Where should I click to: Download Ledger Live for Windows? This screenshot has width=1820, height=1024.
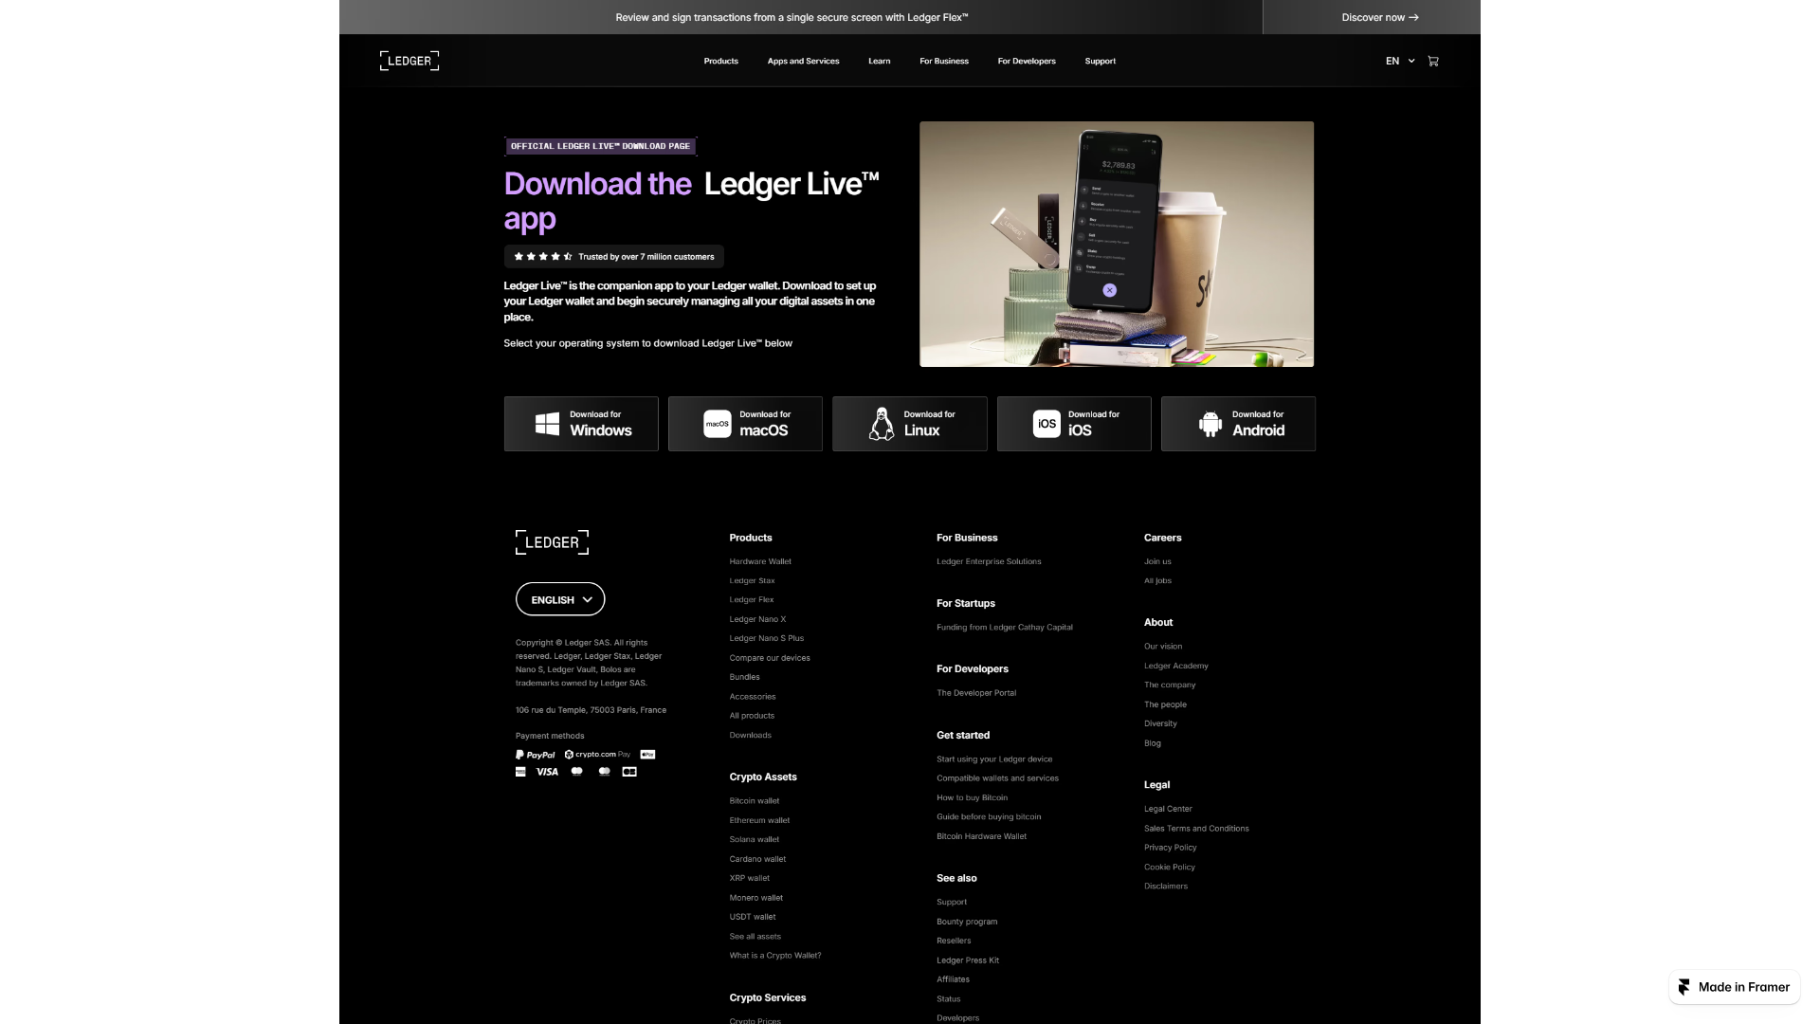(581, 424)
